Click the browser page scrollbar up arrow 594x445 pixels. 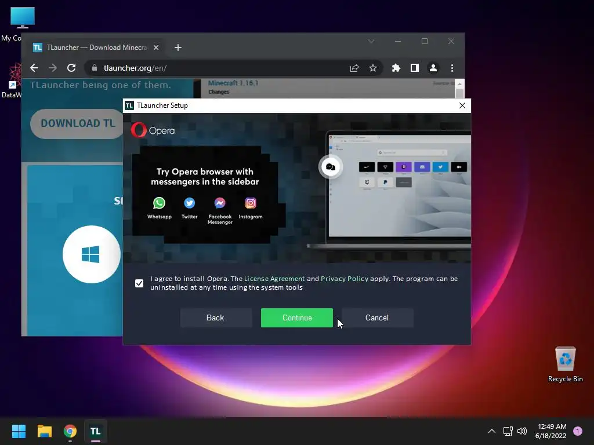point(459,83)
